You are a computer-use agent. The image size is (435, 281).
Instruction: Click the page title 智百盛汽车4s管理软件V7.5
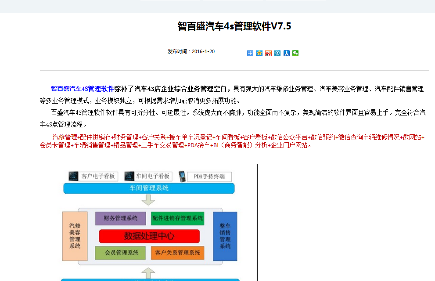pyautogui.click(x=234, y=26)
